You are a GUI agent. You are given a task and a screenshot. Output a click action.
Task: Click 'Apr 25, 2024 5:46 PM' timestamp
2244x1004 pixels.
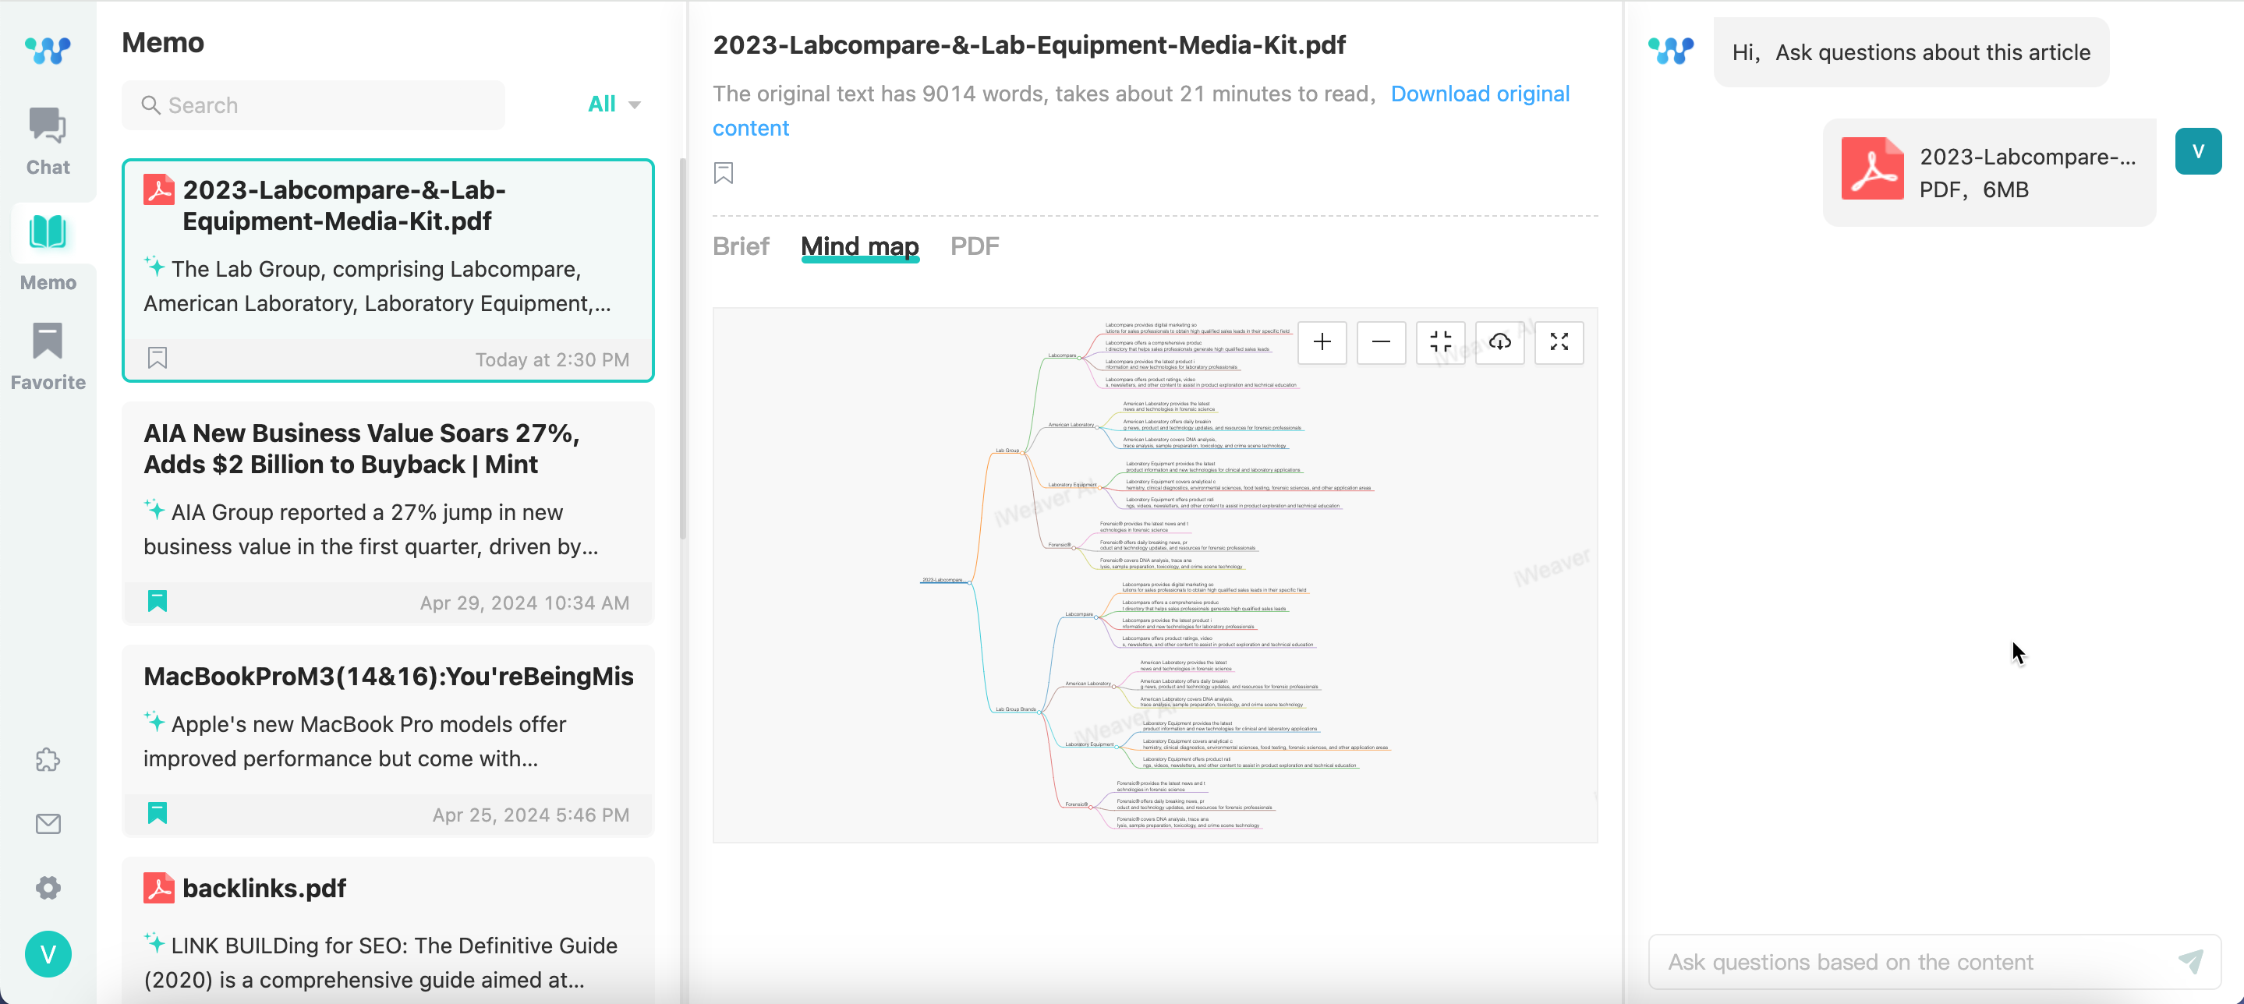coord(530,814)
